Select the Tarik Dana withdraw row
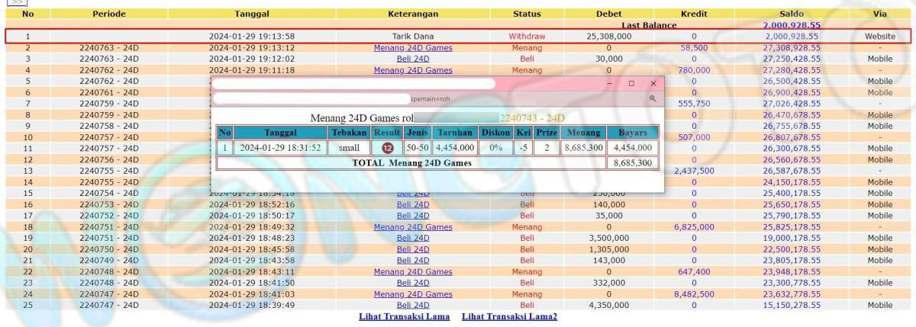 click(x=412, y=36)
